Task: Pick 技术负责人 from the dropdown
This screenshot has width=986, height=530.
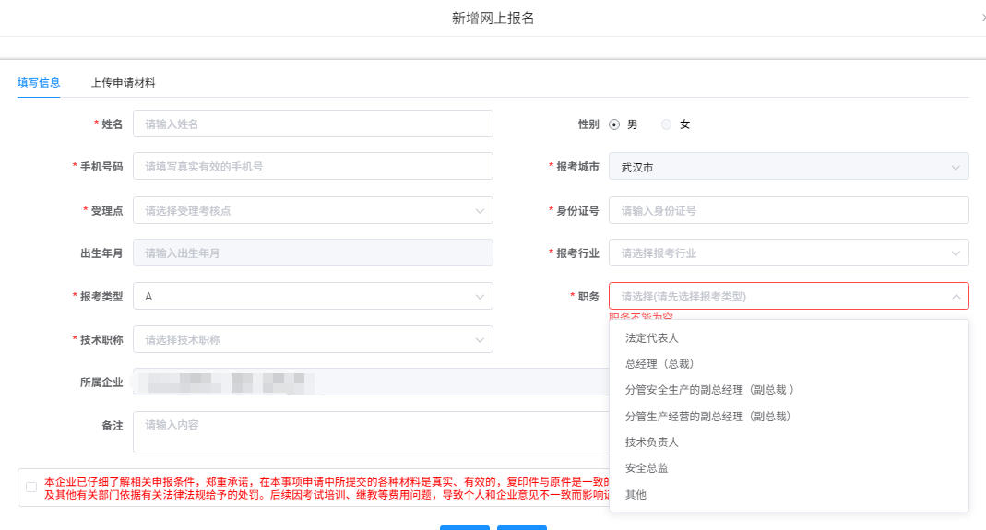Action: (x=652, y=442)
